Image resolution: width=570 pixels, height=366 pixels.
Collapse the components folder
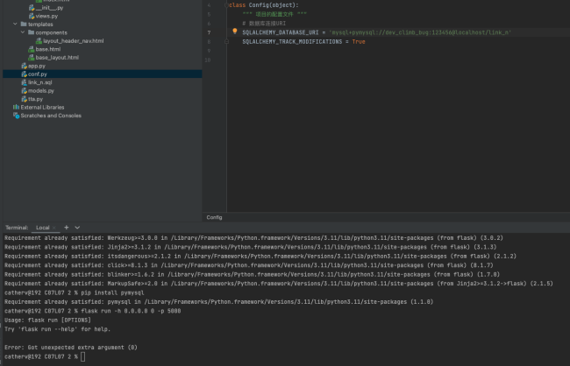click(x=23, y=32)
